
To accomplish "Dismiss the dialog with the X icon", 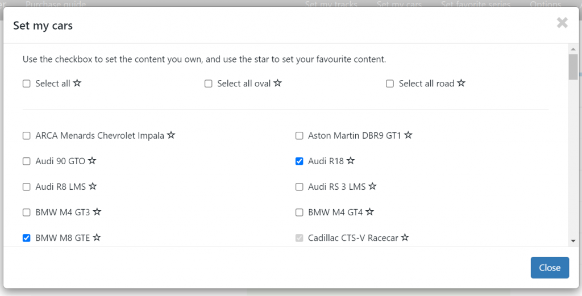I will 562,23.
